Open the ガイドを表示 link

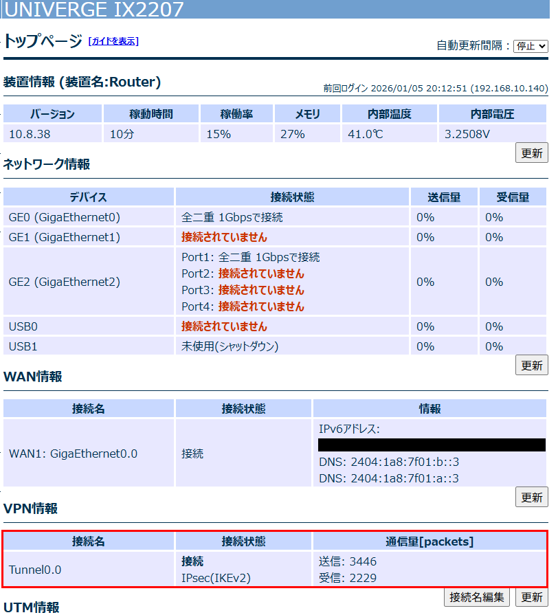[113, 41]
